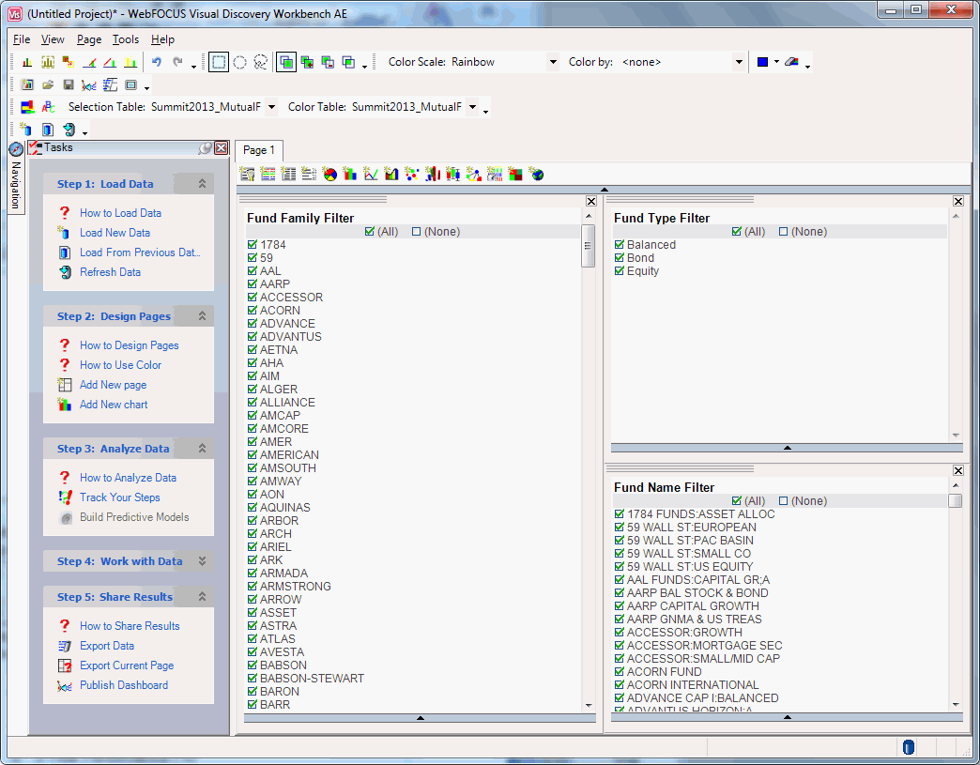Open the Help menu

click(x=162, y=39)
